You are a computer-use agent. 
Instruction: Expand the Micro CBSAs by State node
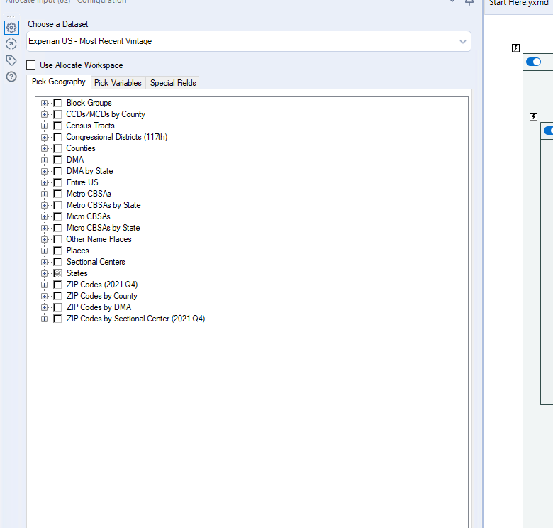(44, 228)
